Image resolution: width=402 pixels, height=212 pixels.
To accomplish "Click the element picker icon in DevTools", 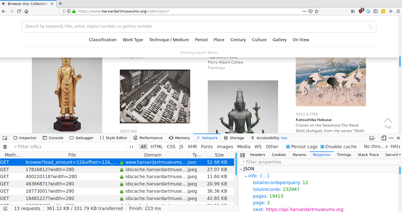I will pos(5,138).
